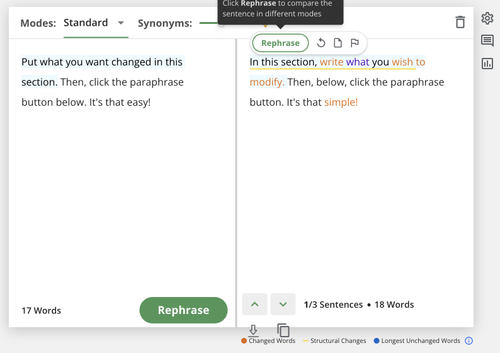Click the orange word "modify."
This screenshot has width=500, height=353.
coord(267,82)
